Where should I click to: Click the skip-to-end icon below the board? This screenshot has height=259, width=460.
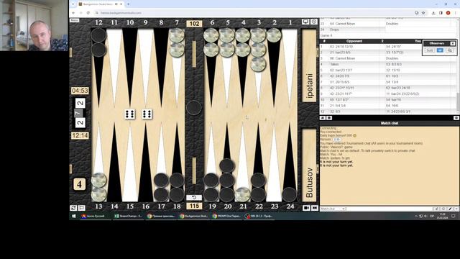point(315,208)
